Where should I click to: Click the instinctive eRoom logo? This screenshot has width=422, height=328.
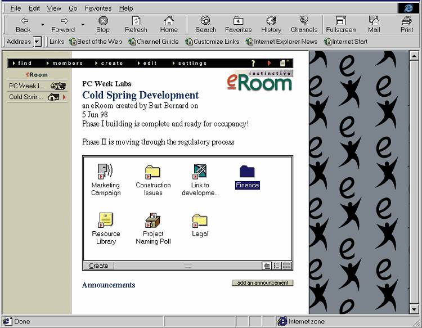click(x=260, y=80)
